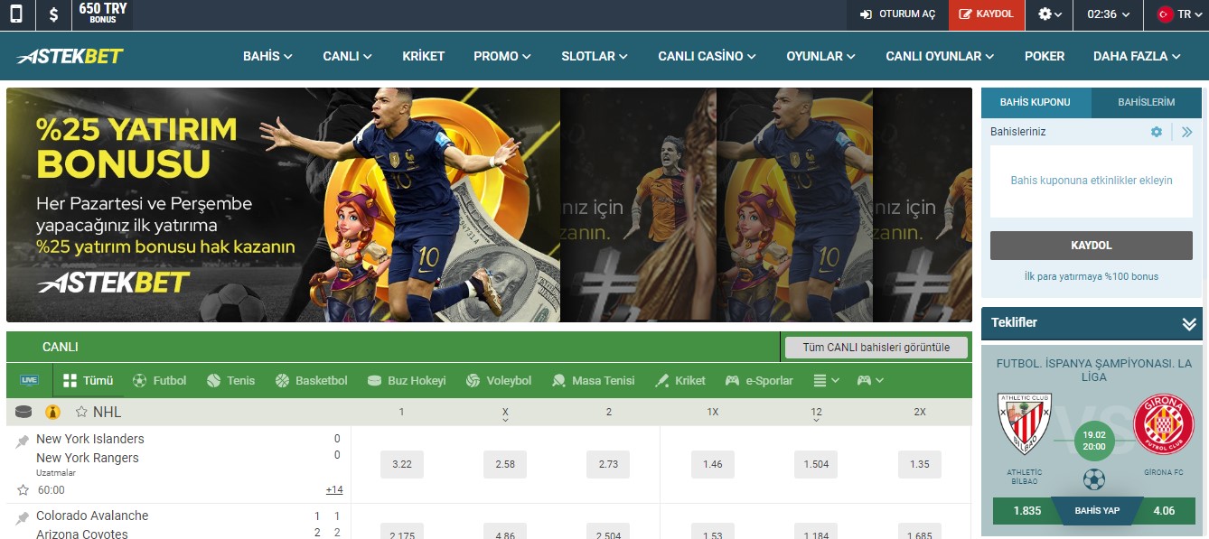Image resolution: width=1209 pixels, height=539 pixels.
Task: Switch to the BAHİSLERİM tab
Action: [1147, 102]
